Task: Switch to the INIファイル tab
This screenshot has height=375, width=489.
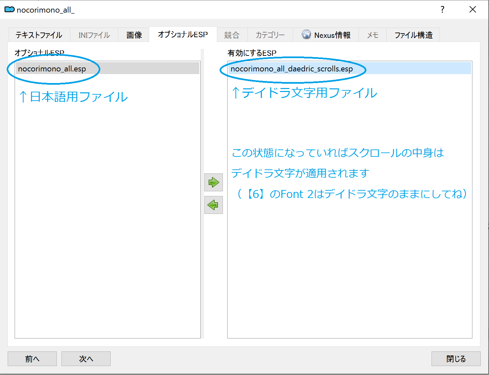Action: (94, 35)
